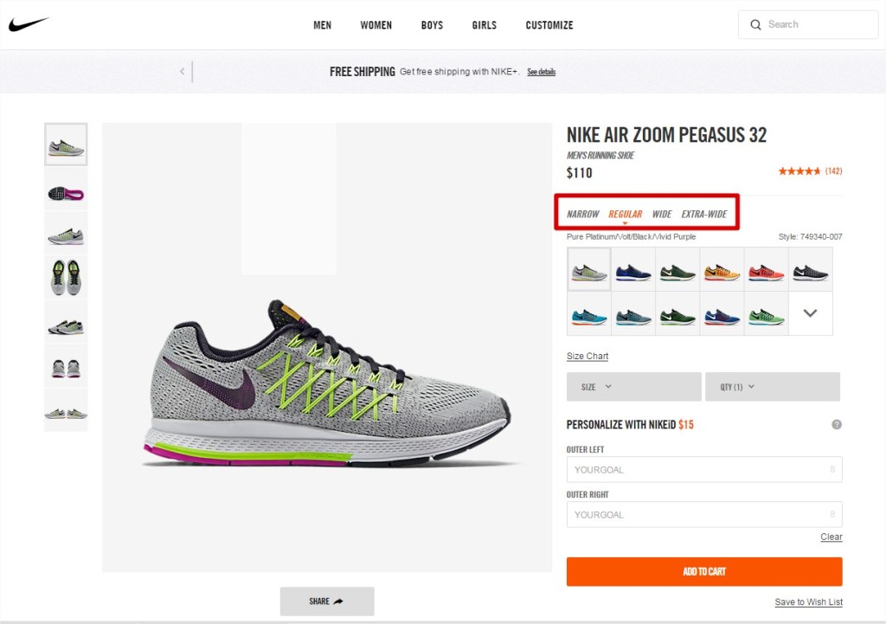The image size is (886, 624).
Task: View the shoe sole thumbnail image
Action: [x=66, y=194]
